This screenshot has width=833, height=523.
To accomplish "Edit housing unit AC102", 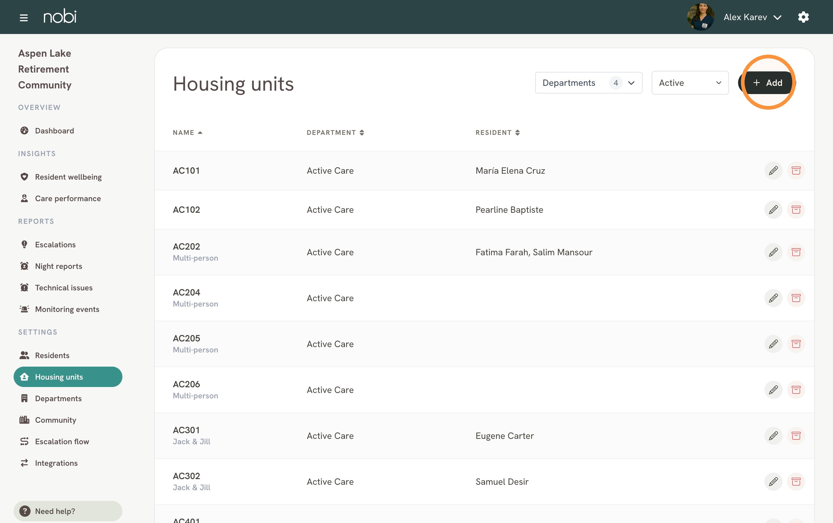I will [773, 210].
